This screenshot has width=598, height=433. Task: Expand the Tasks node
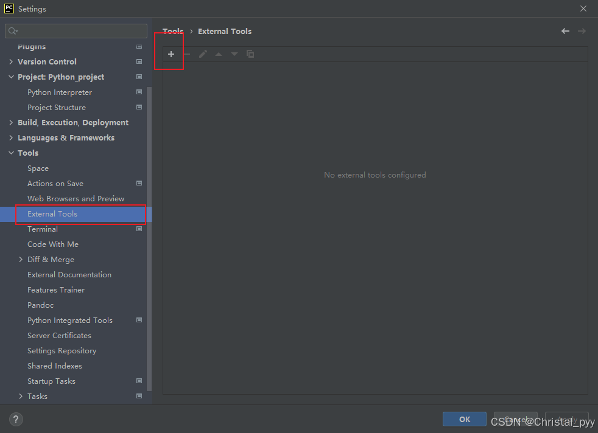pos(21,396)
